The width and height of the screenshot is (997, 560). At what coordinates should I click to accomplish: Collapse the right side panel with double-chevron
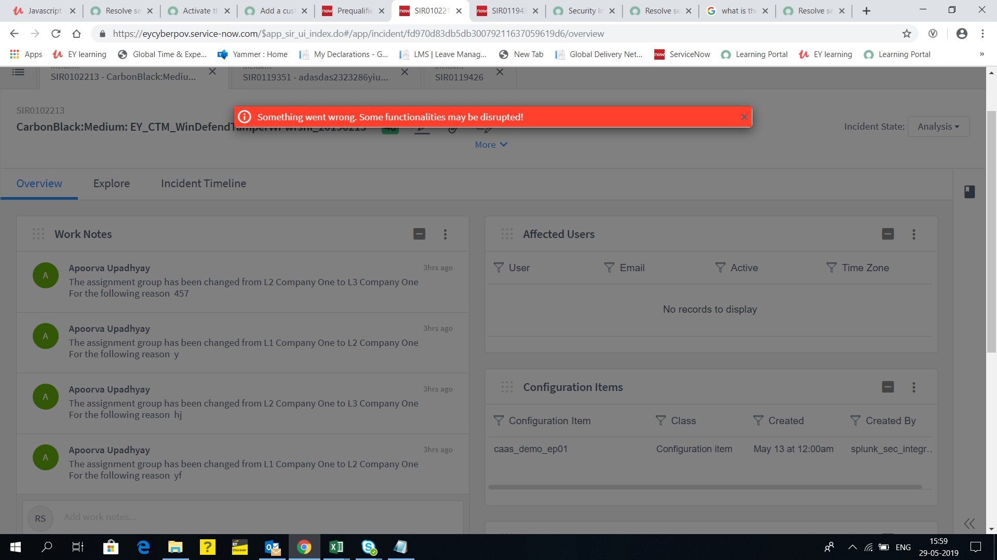coord(970,524)
